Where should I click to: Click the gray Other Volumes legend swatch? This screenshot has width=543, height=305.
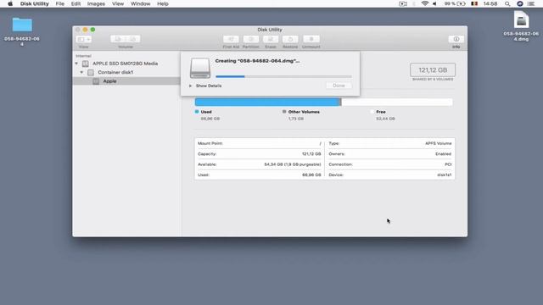pos(284,112)
